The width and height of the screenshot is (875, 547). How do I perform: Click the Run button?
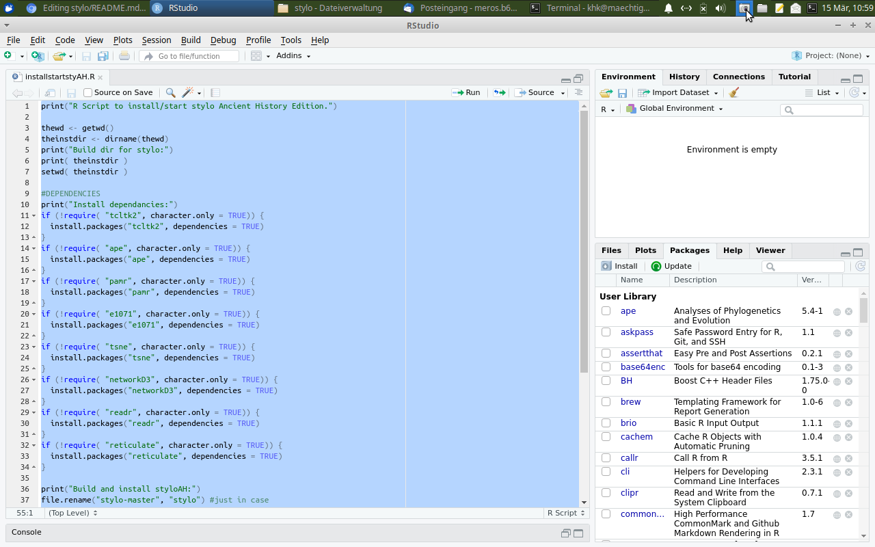(466, 93)
